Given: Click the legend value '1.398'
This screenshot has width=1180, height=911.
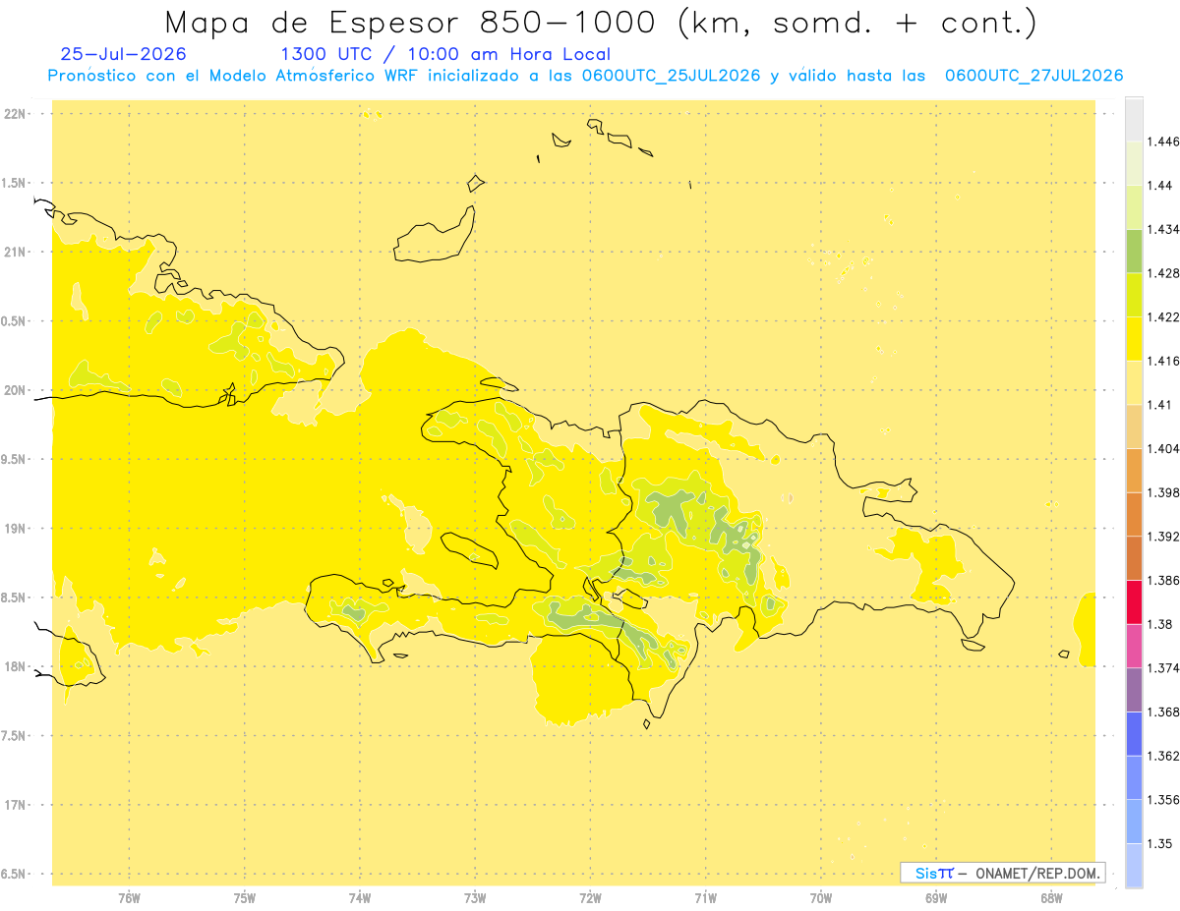Looking at the screenshot, I should pyautogui.click(x=1163, y=492).
